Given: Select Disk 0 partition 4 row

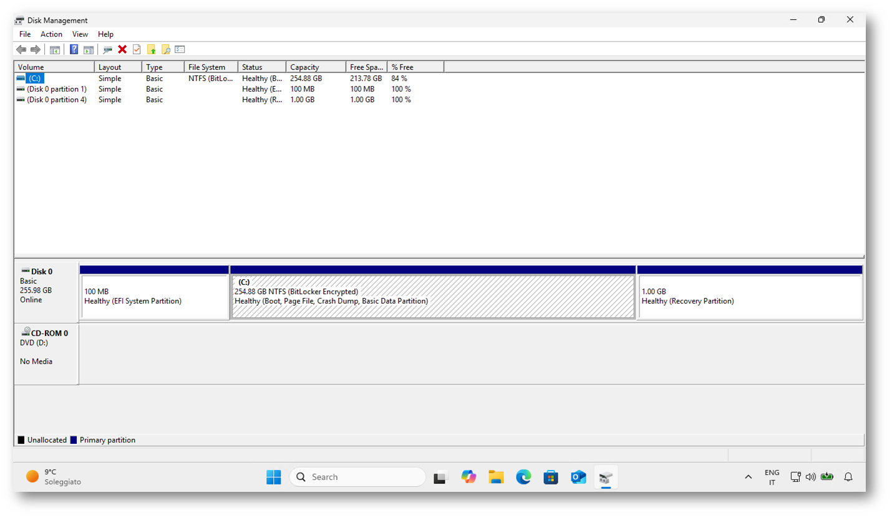Looking at the screenshot, I should [x=56, y=100].
